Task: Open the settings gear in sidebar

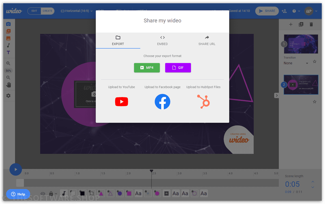Action: [8, 96]
